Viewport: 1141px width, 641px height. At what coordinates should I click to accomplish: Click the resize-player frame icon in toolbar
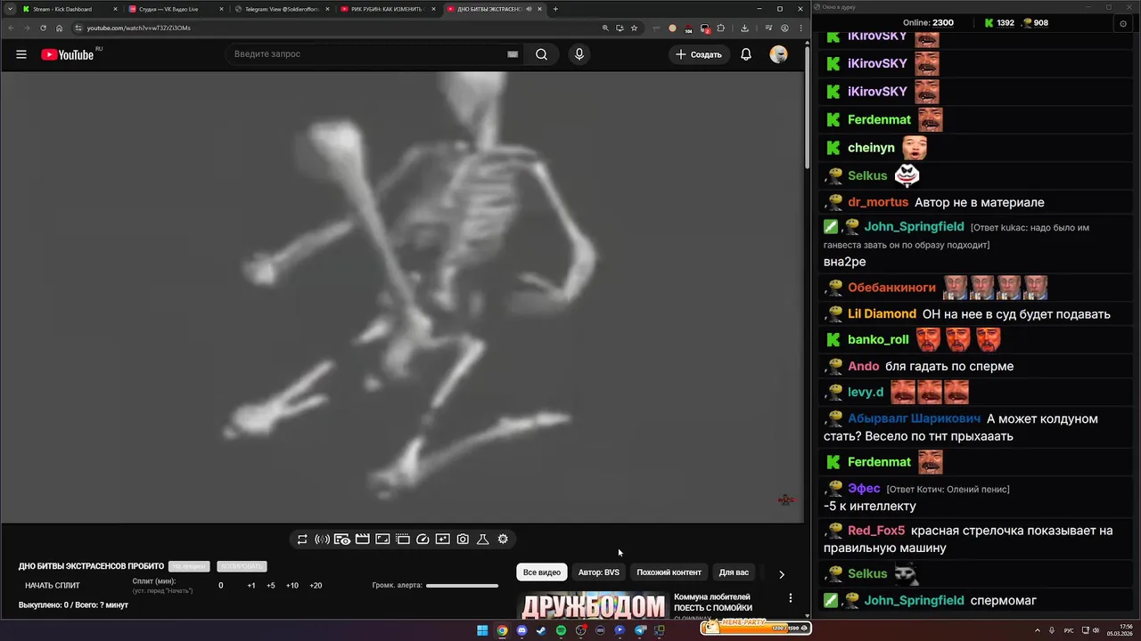point(382,540)
